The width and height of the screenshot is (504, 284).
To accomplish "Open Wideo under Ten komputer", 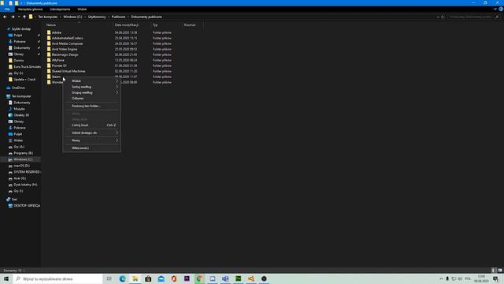I will [18, 140].
